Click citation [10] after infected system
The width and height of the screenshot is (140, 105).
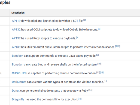(x=99, y=64)
